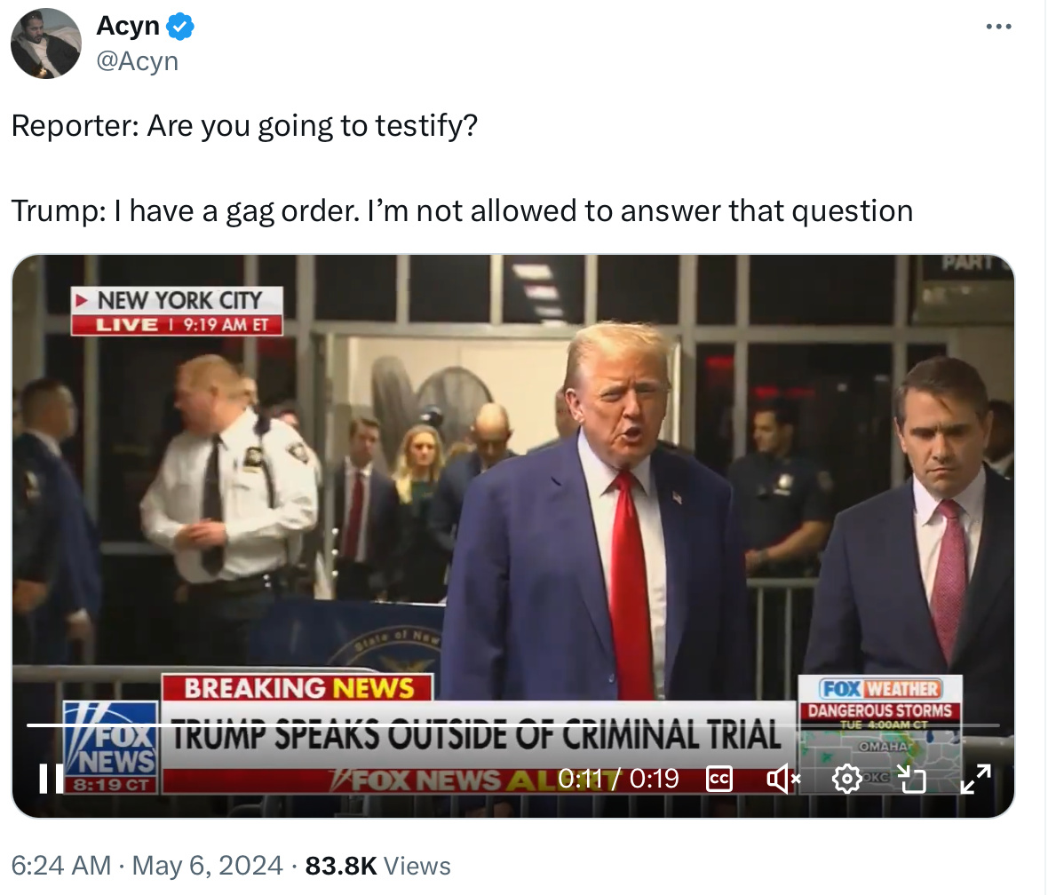Screen dimensions: 1048x895
Task: Click the video elapsed time display
Action: click(x=618, y=779)
